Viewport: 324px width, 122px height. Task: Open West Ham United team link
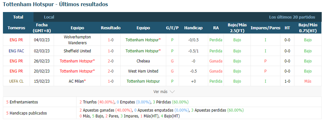143,71
